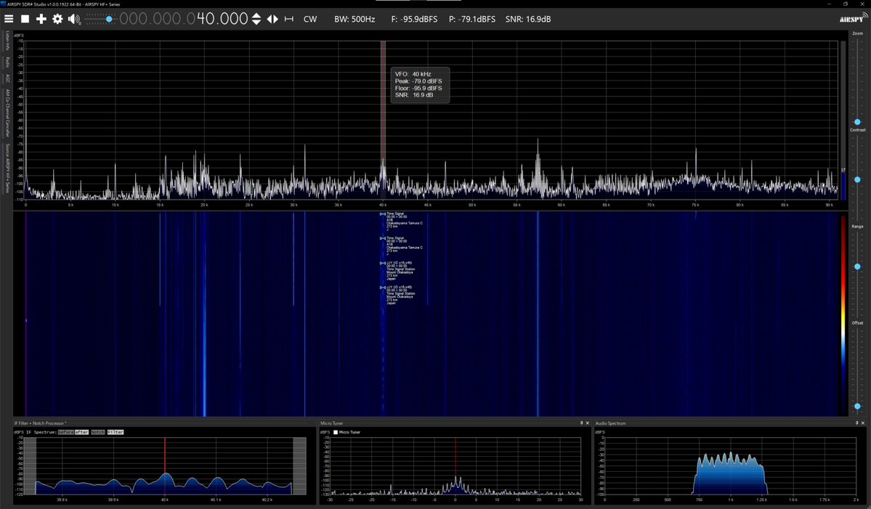Toggle the 'Filter' option in IF panel

click(x=116, y=432)
